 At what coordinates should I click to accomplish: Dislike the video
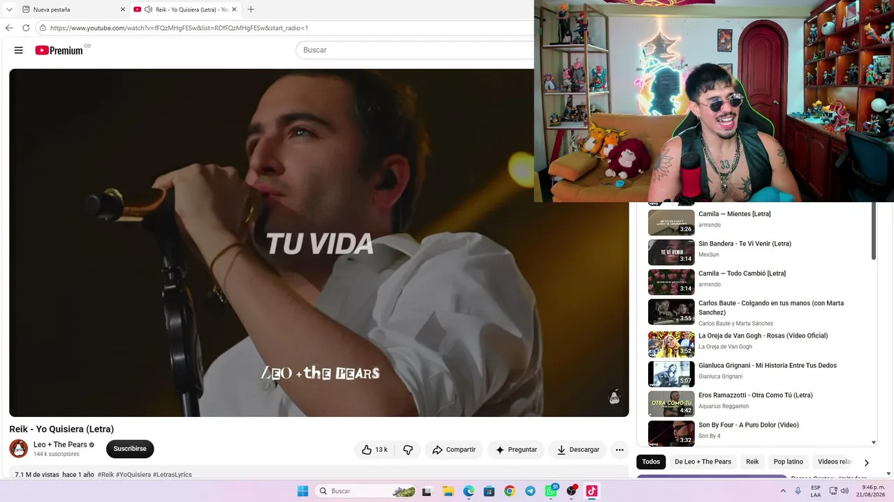[408, 450]
